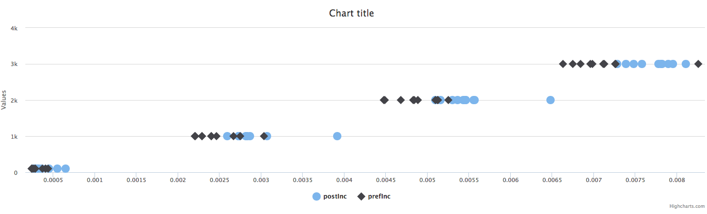The image size is (707, 214).
Task: Select the isolated postInc point near 0.0065
Action: 551,100
